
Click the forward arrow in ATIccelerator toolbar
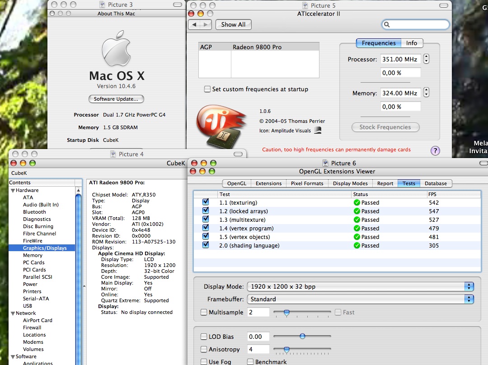coord(206,24)
